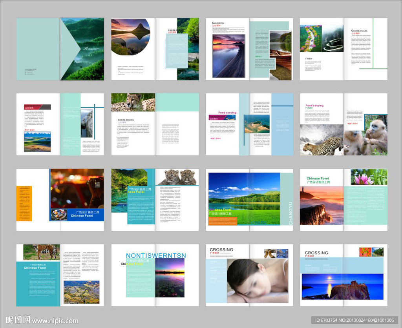This screenshot has height=328, width=402.
Task: Open the sleeping woman photo
Action: point(257,281)
